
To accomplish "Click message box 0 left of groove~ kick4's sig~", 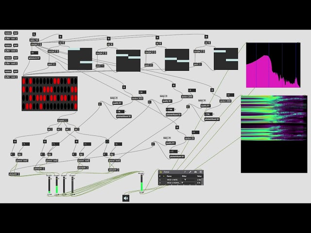I will pyautogui.click(x=105, y=154).
